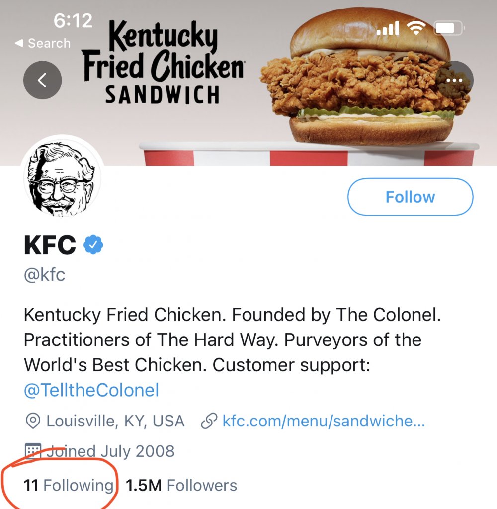Return to Search via status bar link
Image resolution: width=497 pixels, height=509 pixels.
point(42,43)
